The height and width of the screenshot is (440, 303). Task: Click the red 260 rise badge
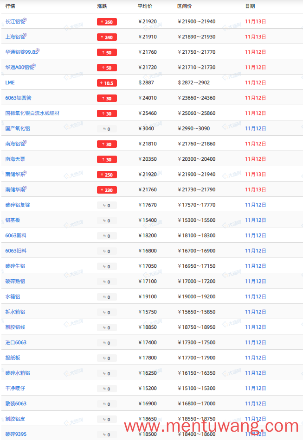pos(107,22)
